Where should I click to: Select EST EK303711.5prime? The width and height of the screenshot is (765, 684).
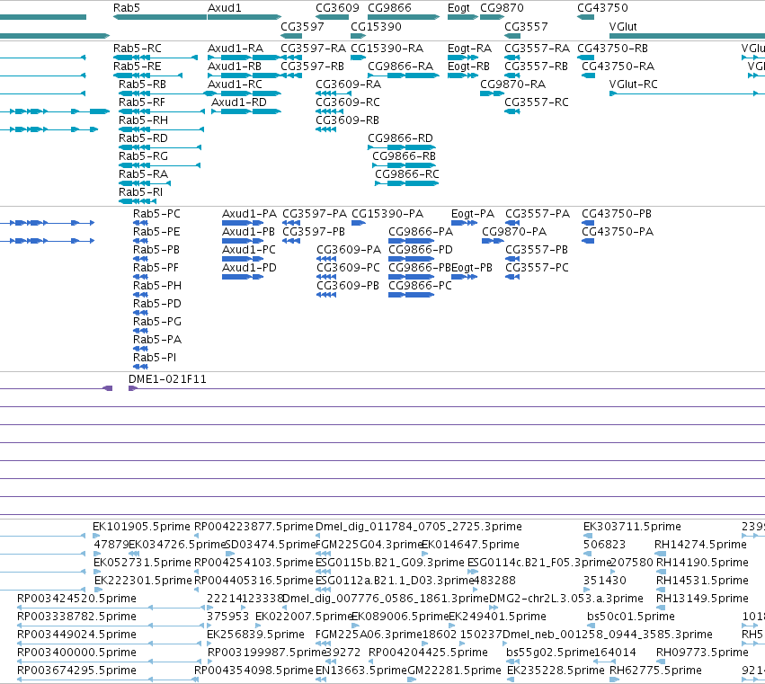point(632,527)
